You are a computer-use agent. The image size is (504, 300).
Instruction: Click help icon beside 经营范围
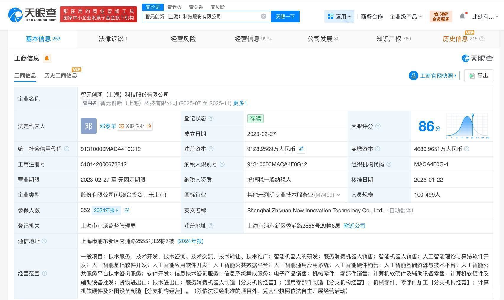click(45, 273)
